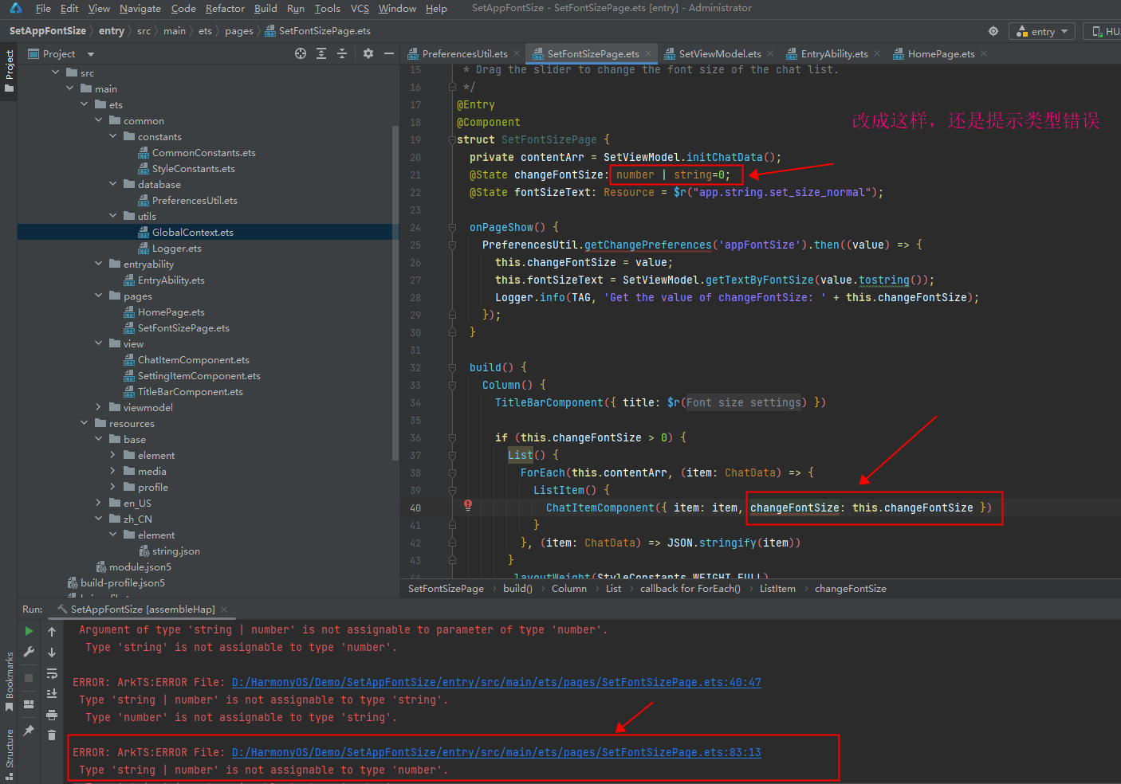1121x784 pixels.
Task: Select string.json in project tree
Action: click(175, 551)
